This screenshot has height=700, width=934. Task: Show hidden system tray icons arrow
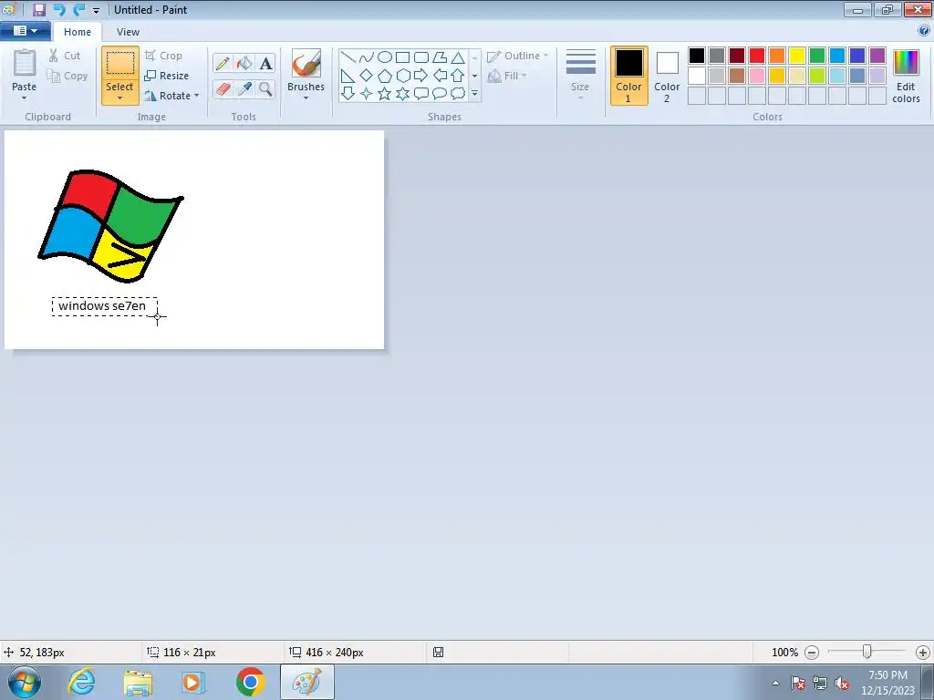(x=775, y=683)
